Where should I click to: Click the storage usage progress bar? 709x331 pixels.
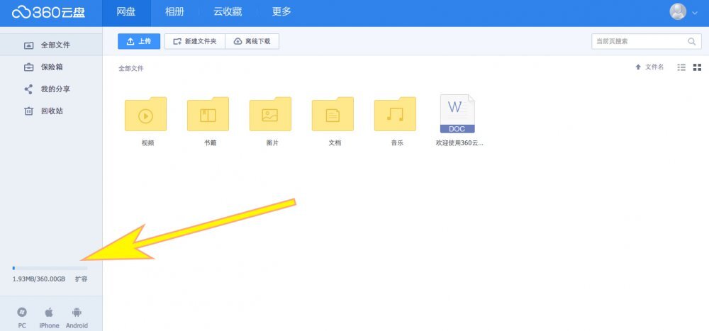pyautogui.click(x=50, y=268)
